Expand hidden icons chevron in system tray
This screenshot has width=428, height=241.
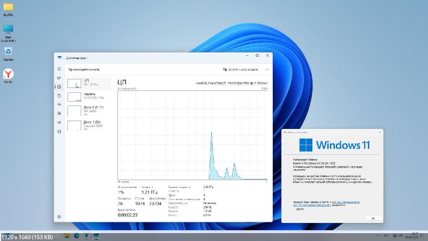(378, 236)
